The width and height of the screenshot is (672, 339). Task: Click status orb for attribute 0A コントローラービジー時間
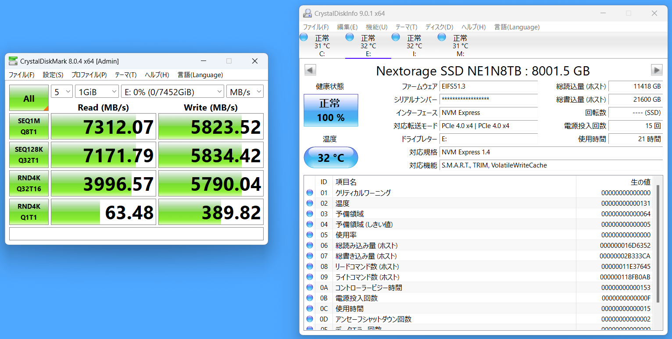click(310, 287)
